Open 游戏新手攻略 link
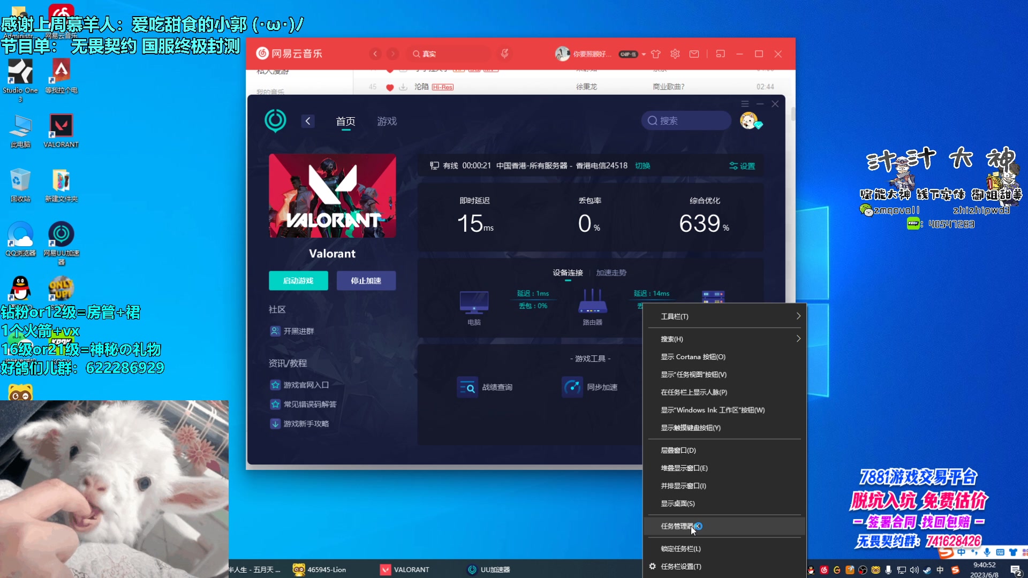Viewport: 1028px width, 578px height. (300, 423)
